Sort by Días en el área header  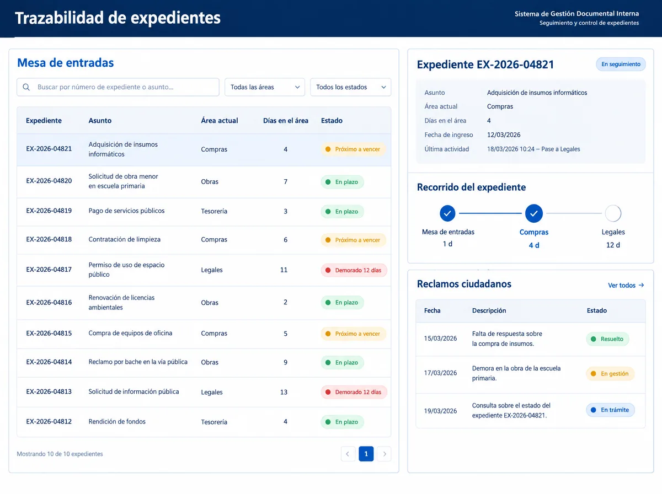(286, 121)
